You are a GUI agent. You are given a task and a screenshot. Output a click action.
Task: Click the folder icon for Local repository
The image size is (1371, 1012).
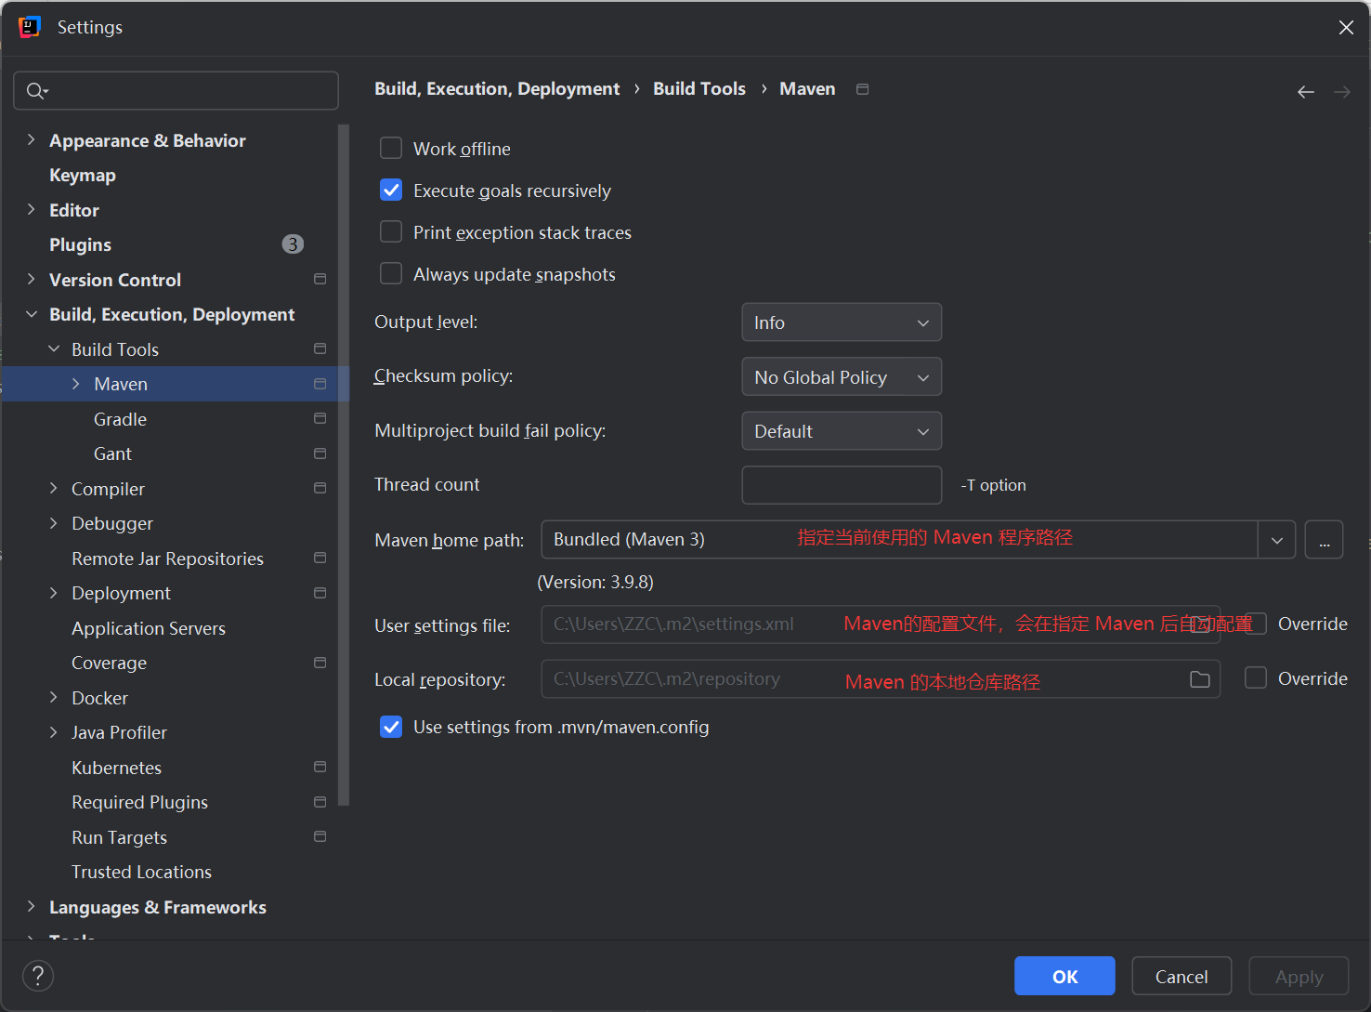point(1200,679)
